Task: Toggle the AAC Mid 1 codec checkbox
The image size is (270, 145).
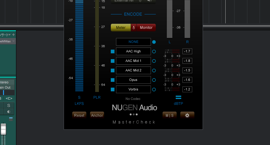Action: [x=113, y=61]
